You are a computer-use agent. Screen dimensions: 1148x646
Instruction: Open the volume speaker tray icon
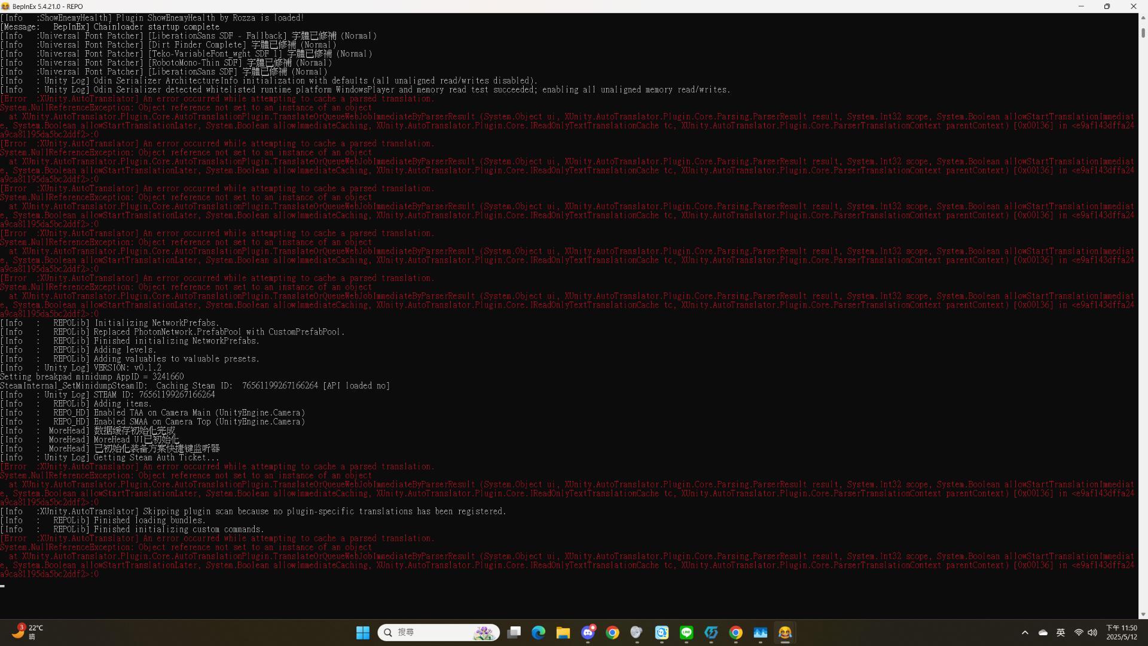click(x=1092, y=633)
